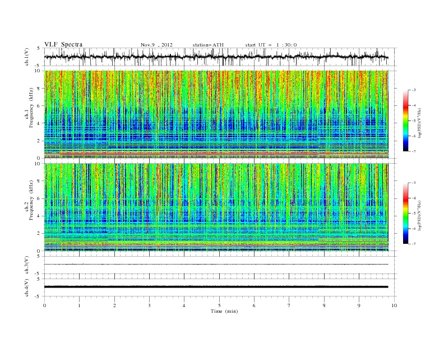Click time axis tick label "9"
This screenshot has width=444, height=343.
click(359, 305)
